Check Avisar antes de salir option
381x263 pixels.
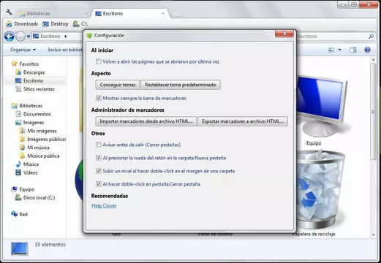coord(99,145)
